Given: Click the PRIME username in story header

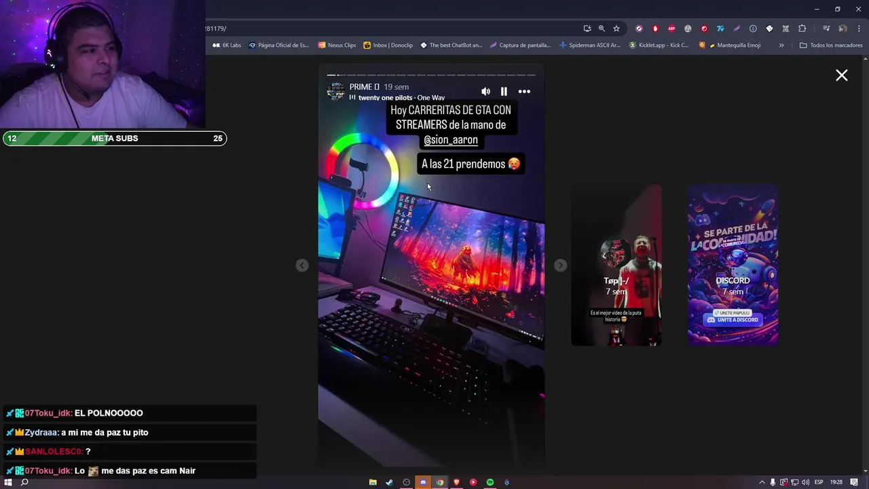Looking at the screenshot, I should [x=365, y=87].
